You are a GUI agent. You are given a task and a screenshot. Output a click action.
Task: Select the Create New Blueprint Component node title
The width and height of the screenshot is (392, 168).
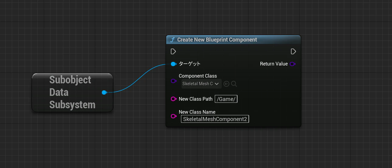coord(217,40)
